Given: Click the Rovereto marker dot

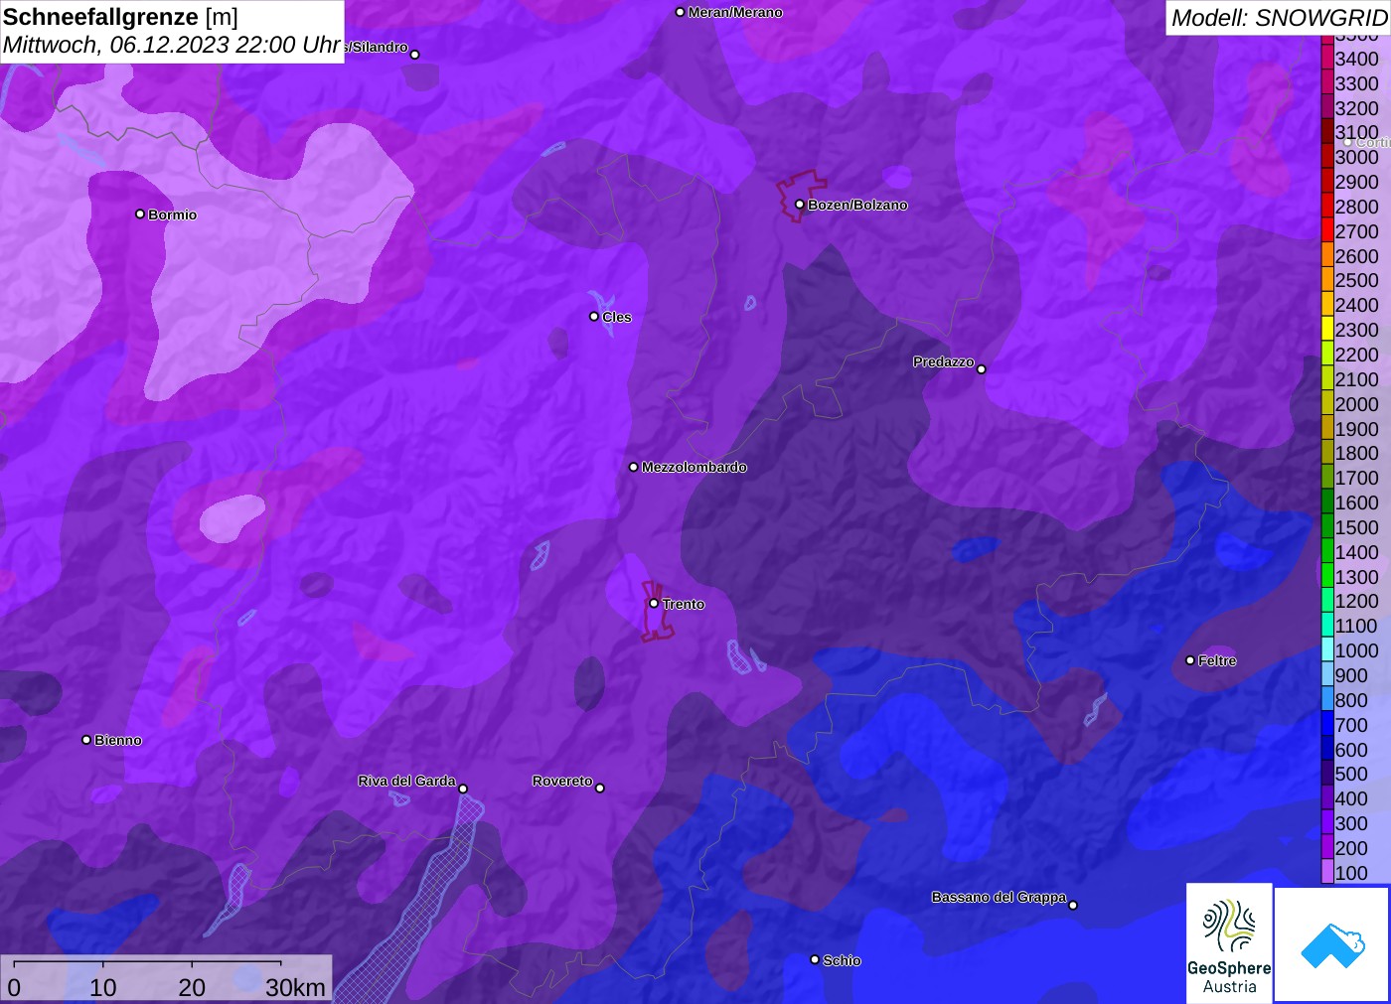Looking at the screenshot, I should [x=600, y=789].
